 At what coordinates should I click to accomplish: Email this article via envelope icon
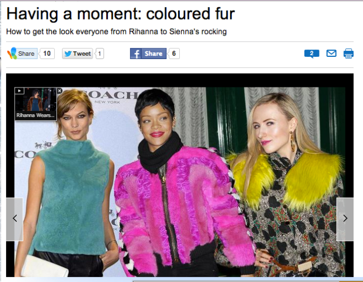(x=331, y=54)
